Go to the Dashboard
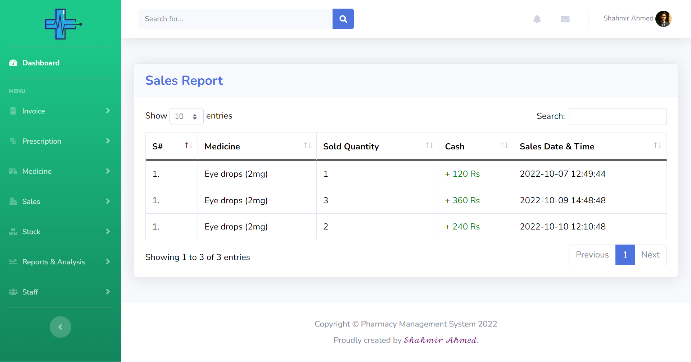Screen dimensions: 691x362 click(x=41, y=63)
